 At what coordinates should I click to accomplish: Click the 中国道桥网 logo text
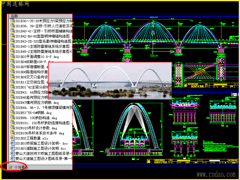point(15,4)
